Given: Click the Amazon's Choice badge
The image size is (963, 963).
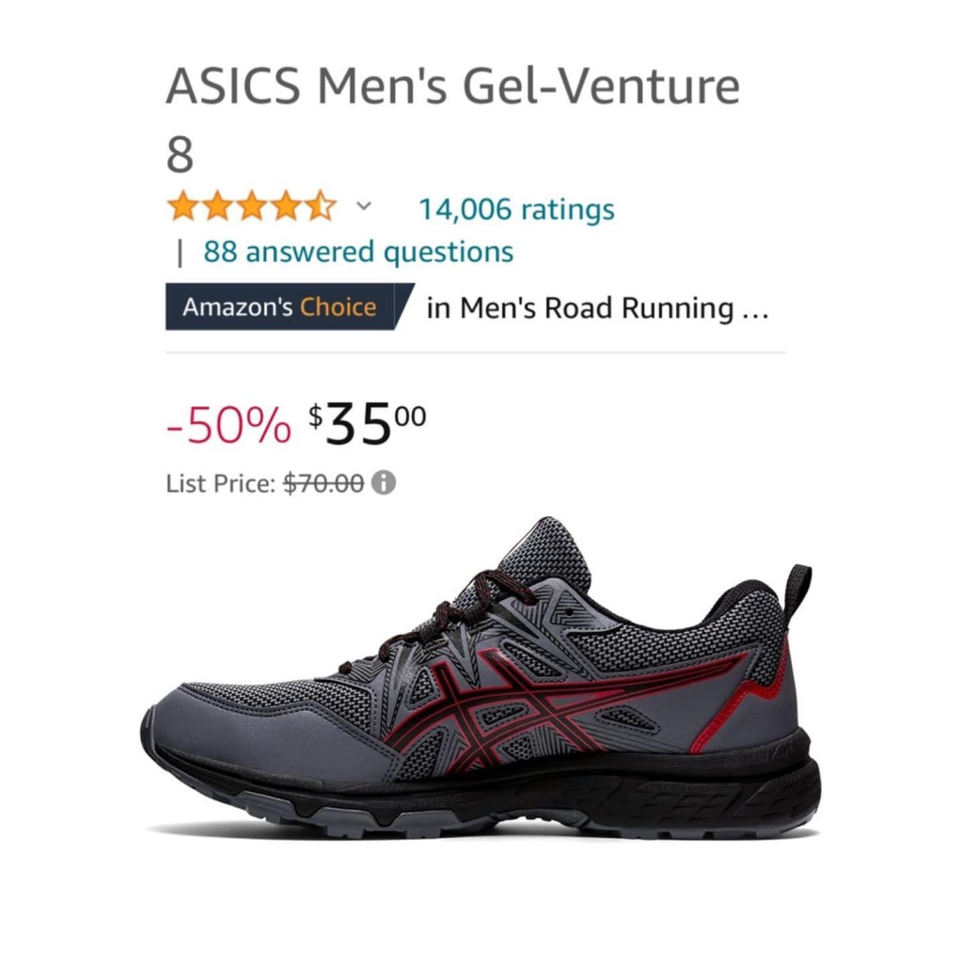Looking at the screenshot, I should 287,307.
